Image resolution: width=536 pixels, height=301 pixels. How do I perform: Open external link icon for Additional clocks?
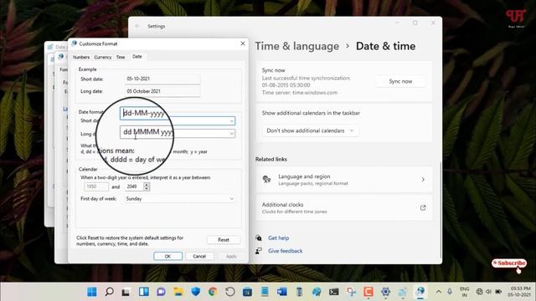tap(423, 207)
